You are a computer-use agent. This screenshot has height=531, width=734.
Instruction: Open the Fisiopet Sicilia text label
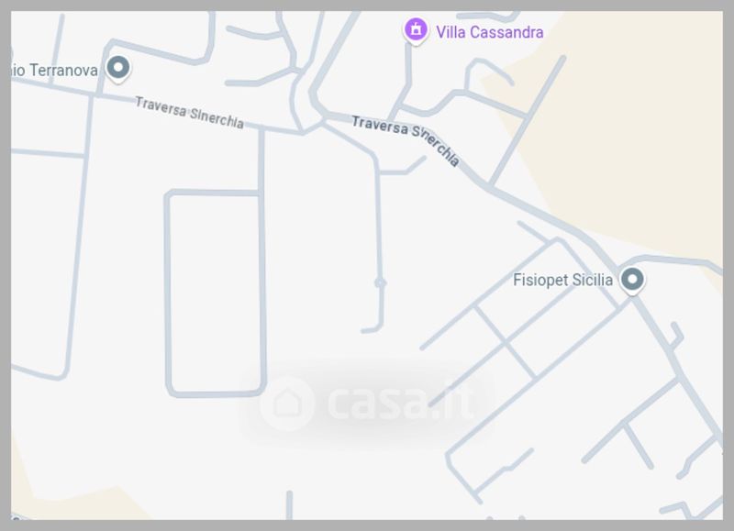pos(562,281)
